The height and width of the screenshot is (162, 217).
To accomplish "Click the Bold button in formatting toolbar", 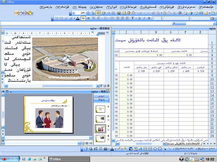I will coord(149,18).
